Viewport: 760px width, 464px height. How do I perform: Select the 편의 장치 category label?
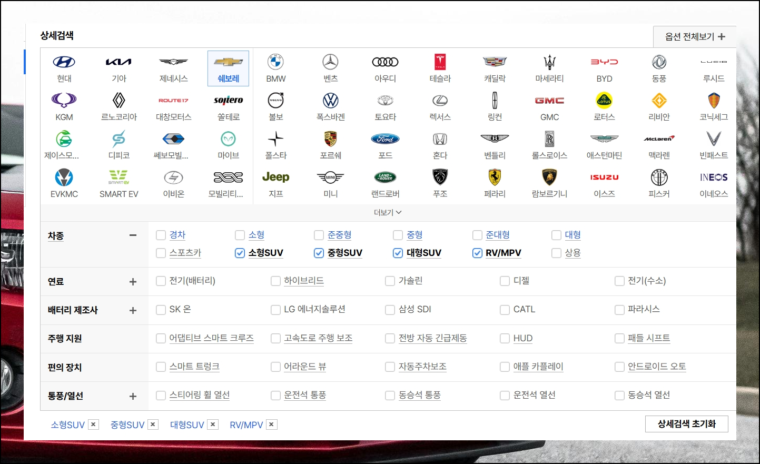click(x=65, y=367)
